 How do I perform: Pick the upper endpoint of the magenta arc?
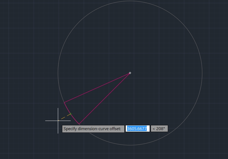pos(64,102)
